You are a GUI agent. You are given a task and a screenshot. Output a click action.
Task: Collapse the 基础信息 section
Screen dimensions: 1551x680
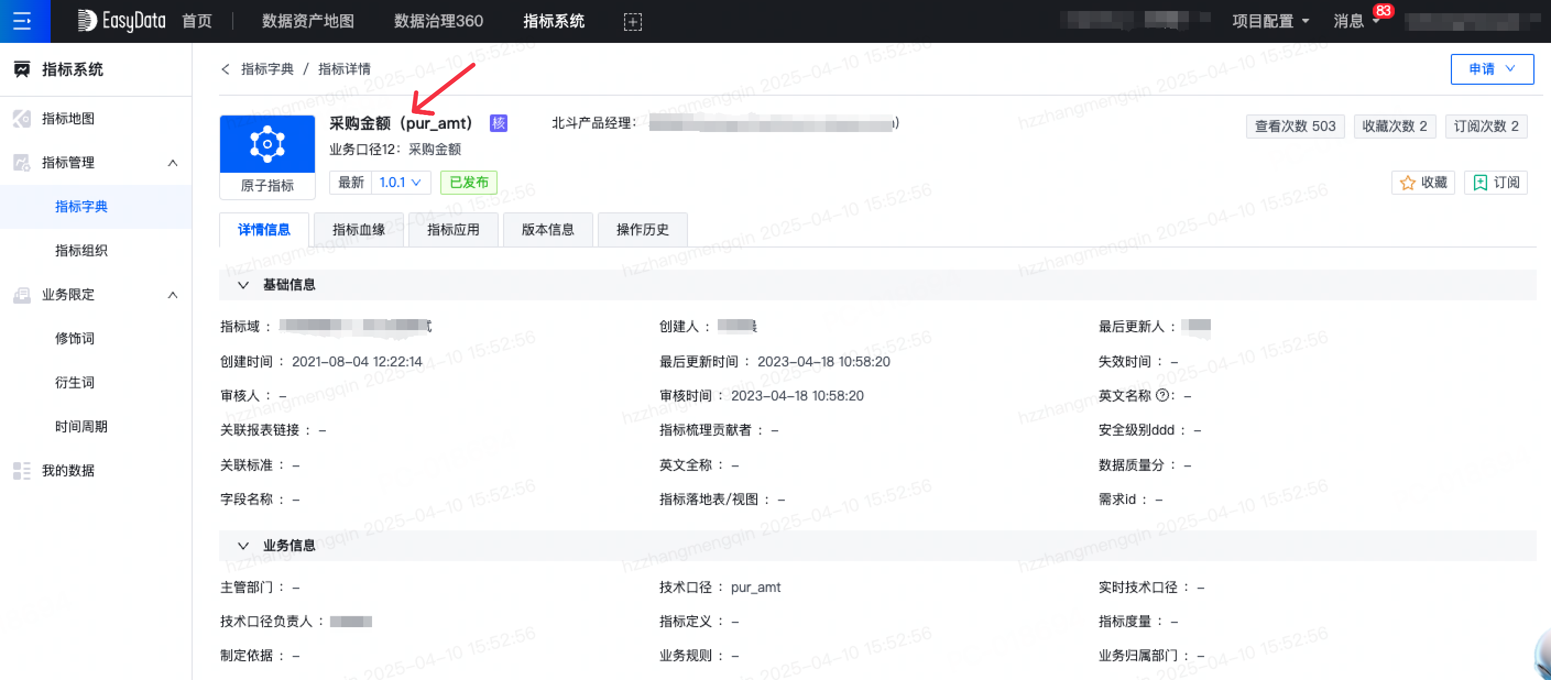point(243,284)
